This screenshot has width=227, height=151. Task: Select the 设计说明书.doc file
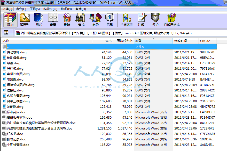click(x=40, y=128)
